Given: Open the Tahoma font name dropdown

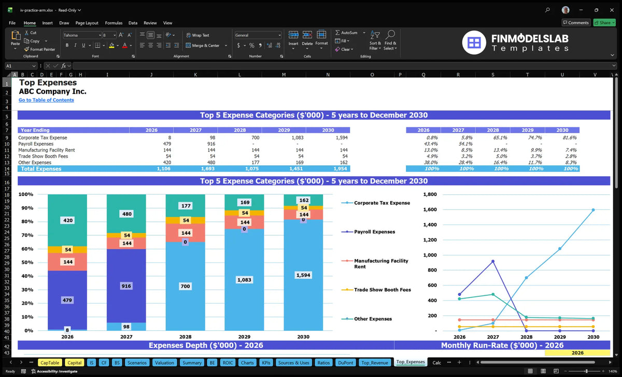Looking at the screenshot, I should point(99,35).
